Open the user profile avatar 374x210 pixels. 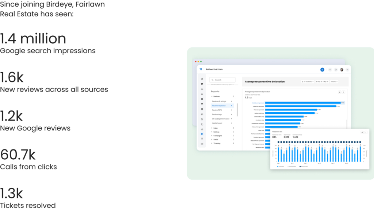[x=341, y=69]
